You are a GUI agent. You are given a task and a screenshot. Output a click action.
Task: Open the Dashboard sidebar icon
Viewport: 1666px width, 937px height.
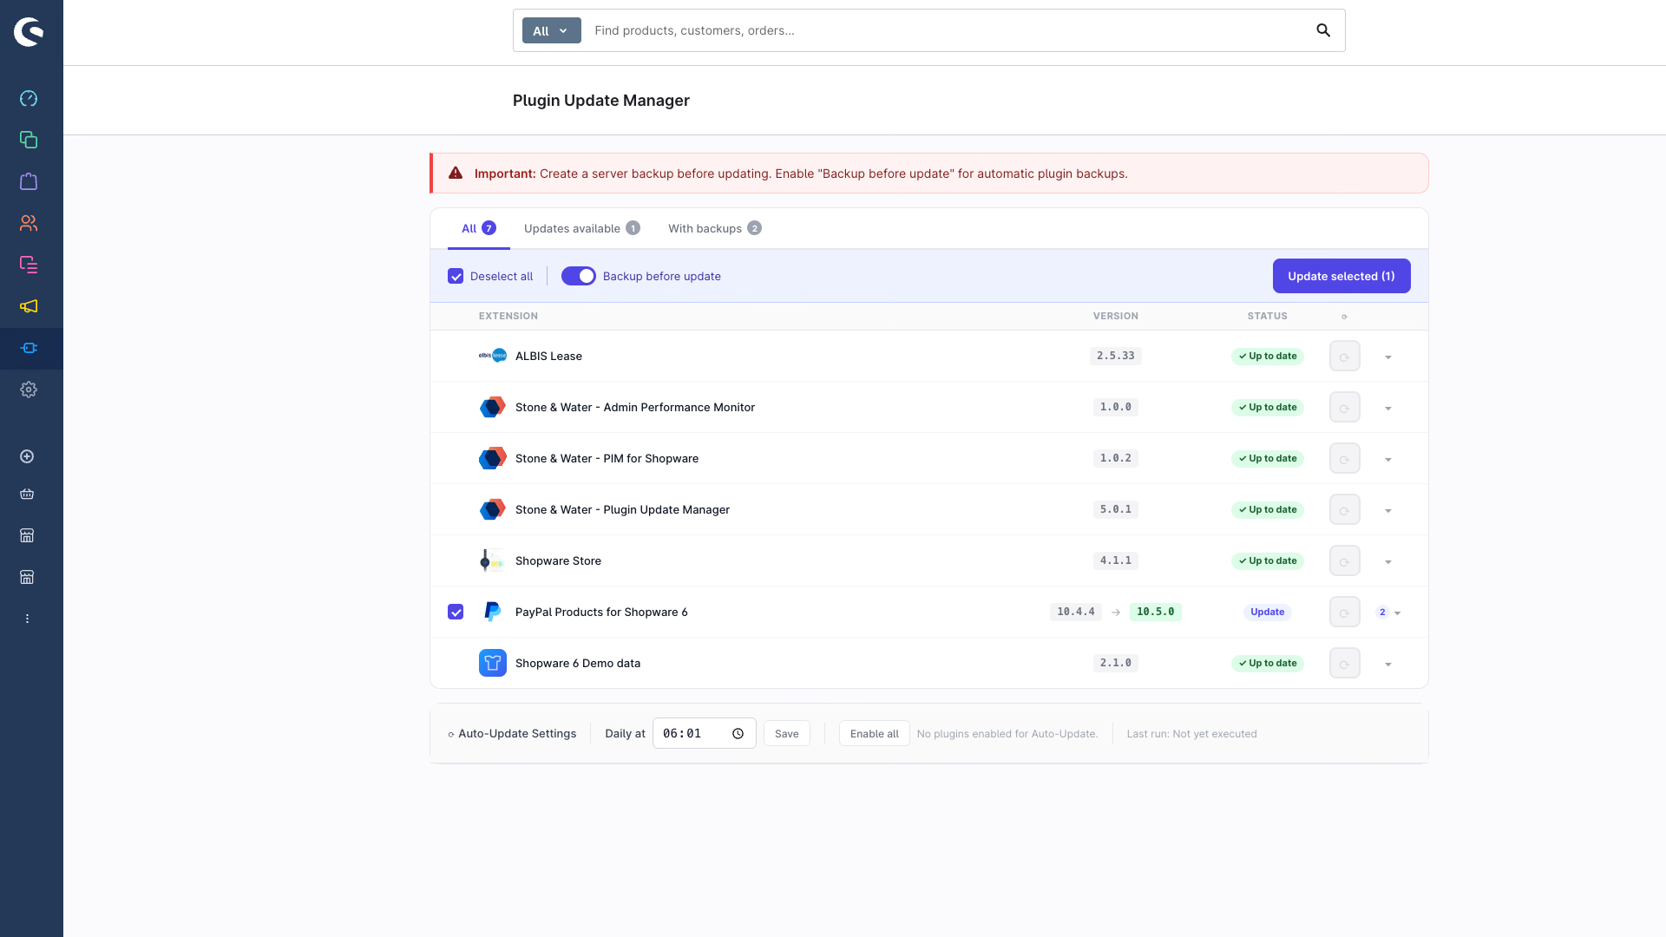29,99
